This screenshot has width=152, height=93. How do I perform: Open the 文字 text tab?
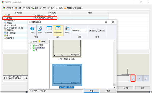click(43, 8)
